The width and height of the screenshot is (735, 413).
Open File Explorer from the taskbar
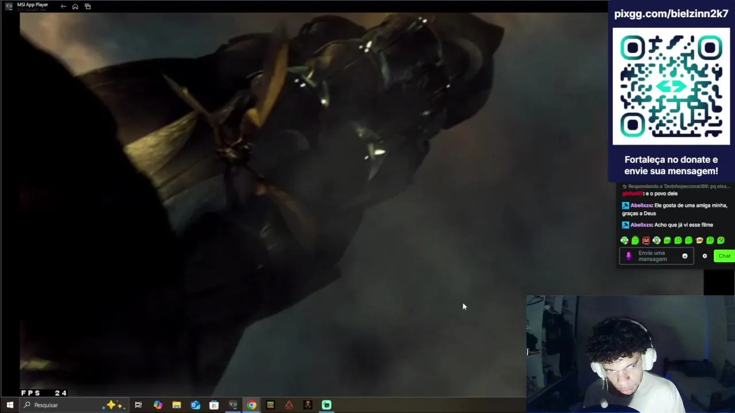[176, 405]
